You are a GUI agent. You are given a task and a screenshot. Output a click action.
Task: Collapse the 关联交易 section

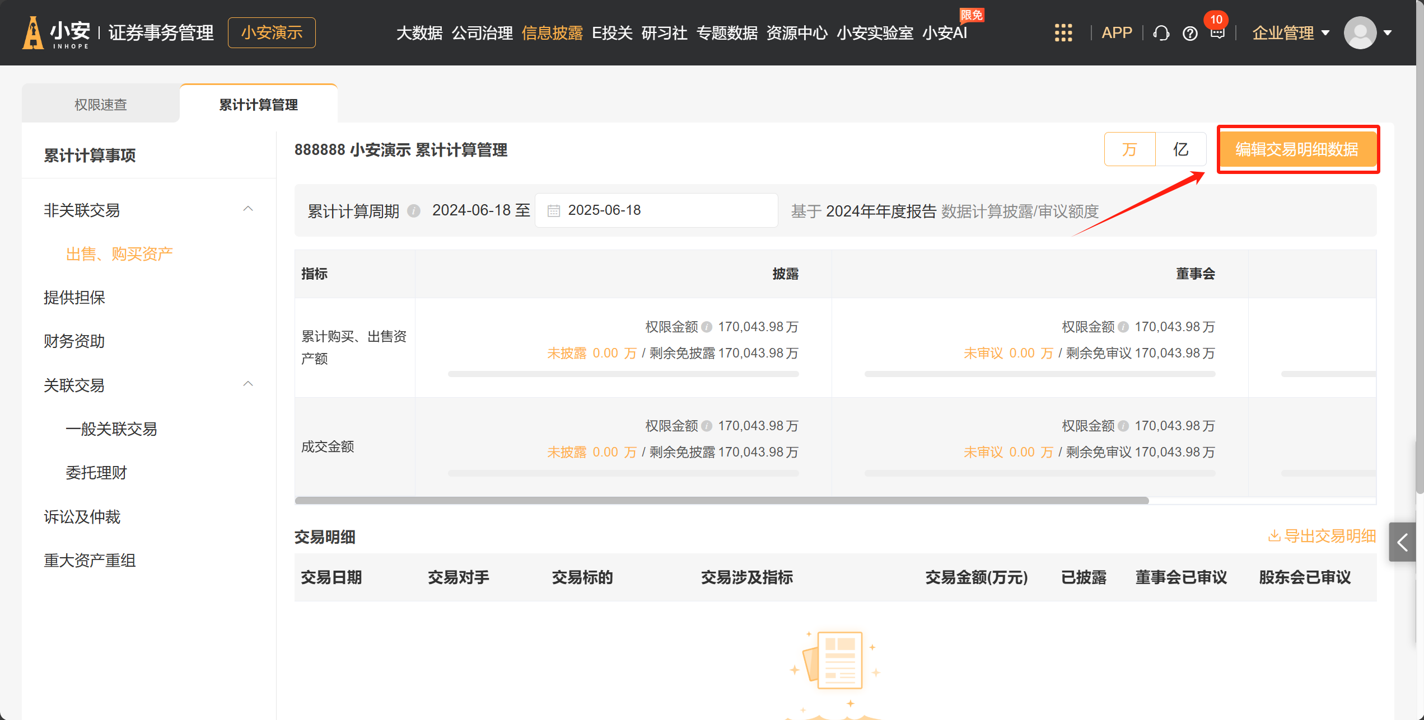[x=248, y=384]
